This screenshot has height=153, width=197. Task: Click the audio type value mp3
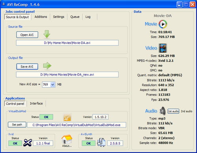tap(162, 119)
